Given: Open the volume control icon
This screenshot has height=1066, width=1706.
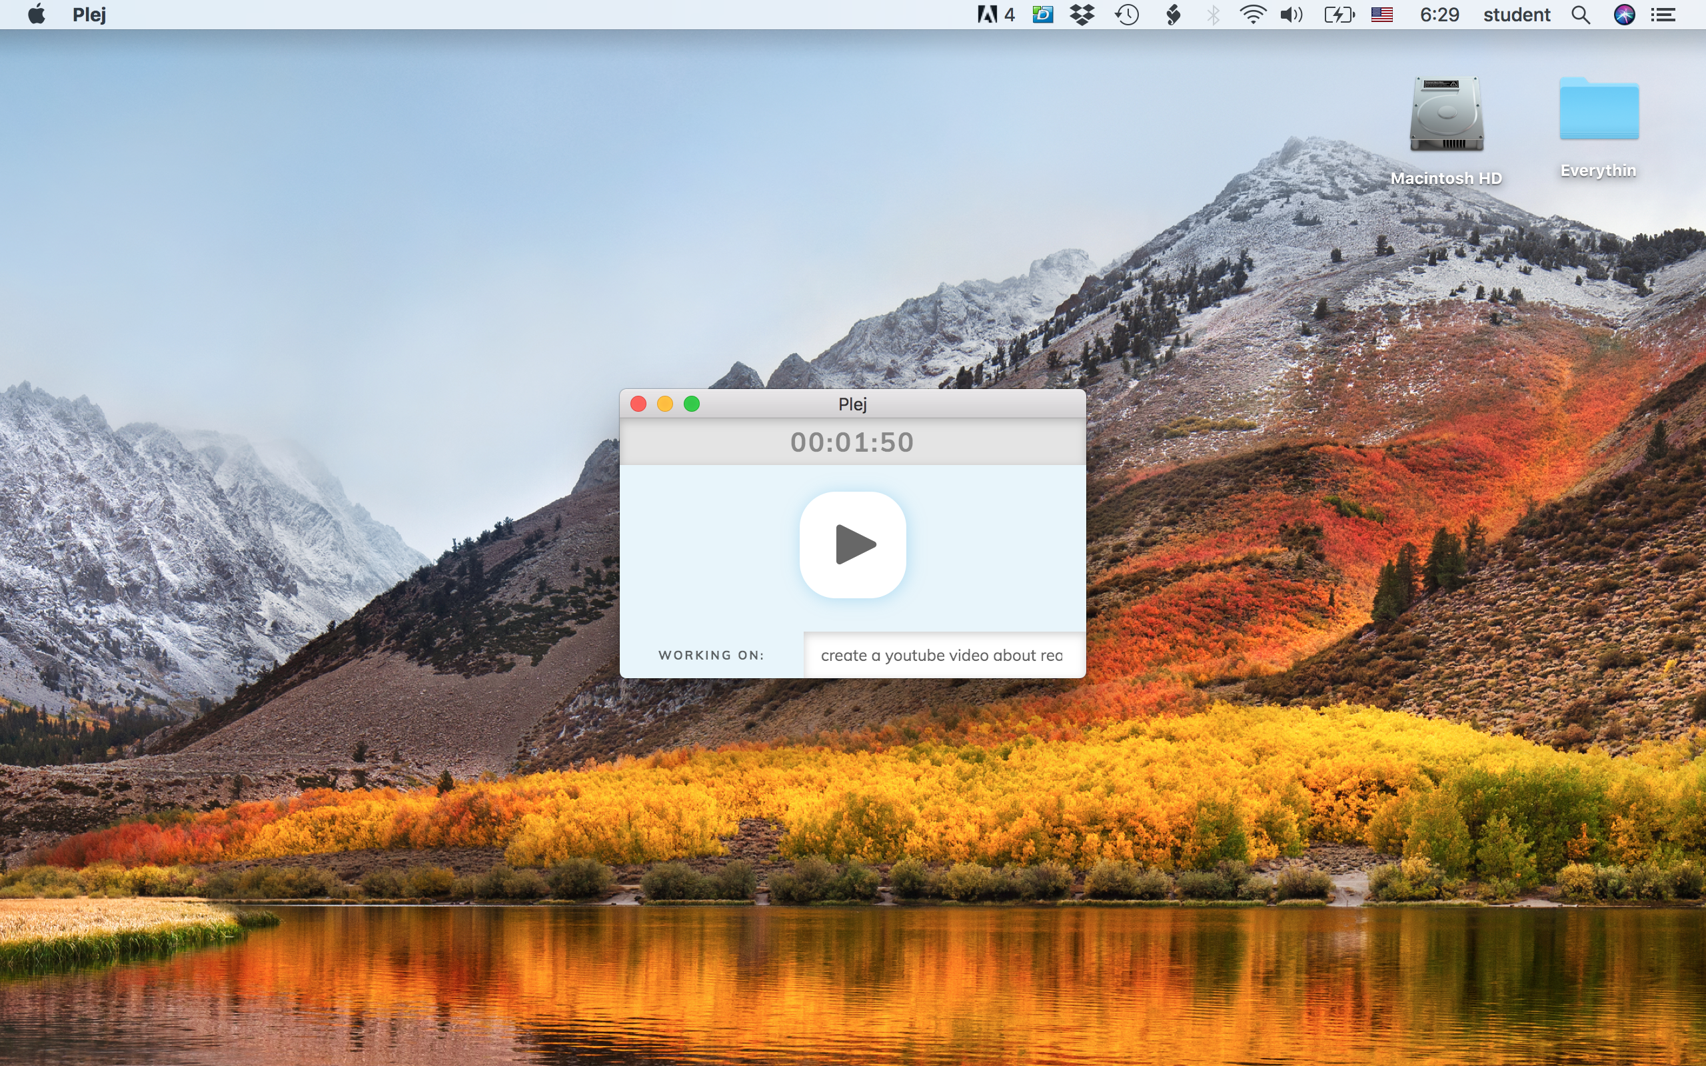Looking at the screenshot, I should pos(1291,15).
